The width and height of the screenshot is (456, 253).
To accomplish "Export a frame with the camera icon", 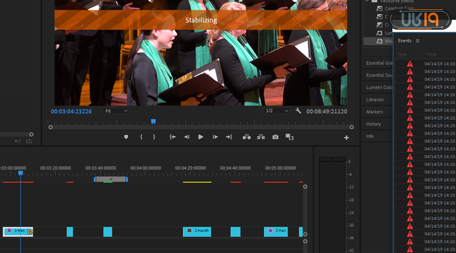I will point(275,137).
